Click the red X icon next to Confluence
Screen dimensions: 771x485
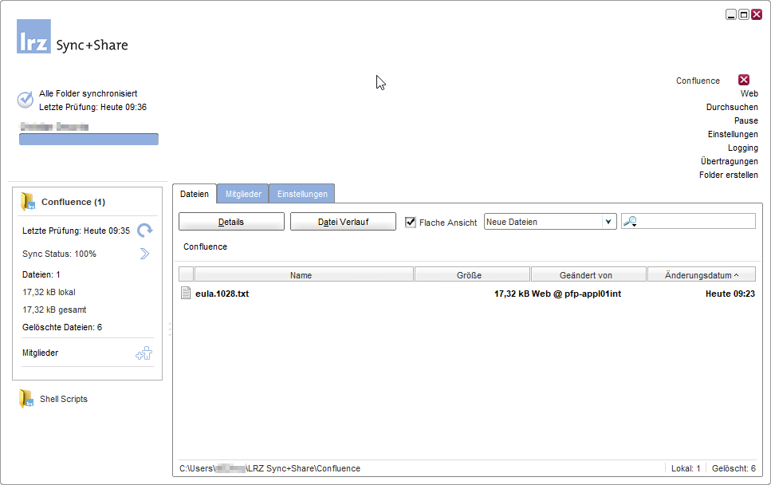[744, 80]
